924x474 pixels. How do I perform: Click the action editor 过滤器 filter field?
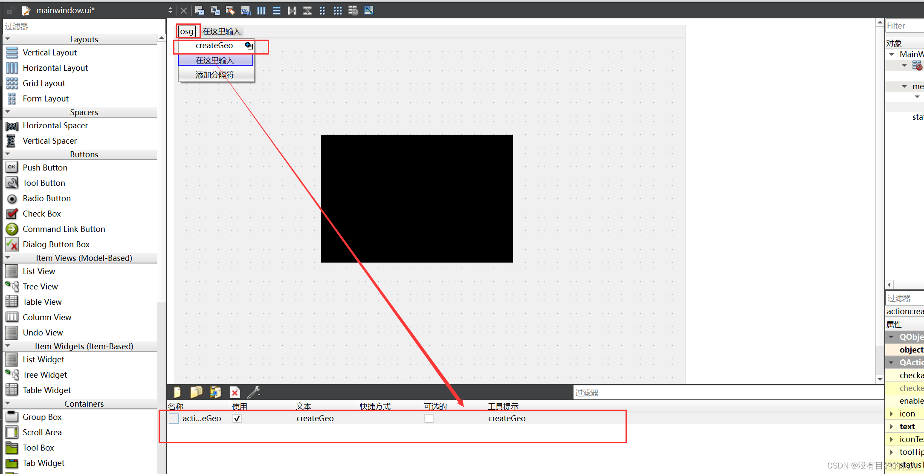click(725, 393)
